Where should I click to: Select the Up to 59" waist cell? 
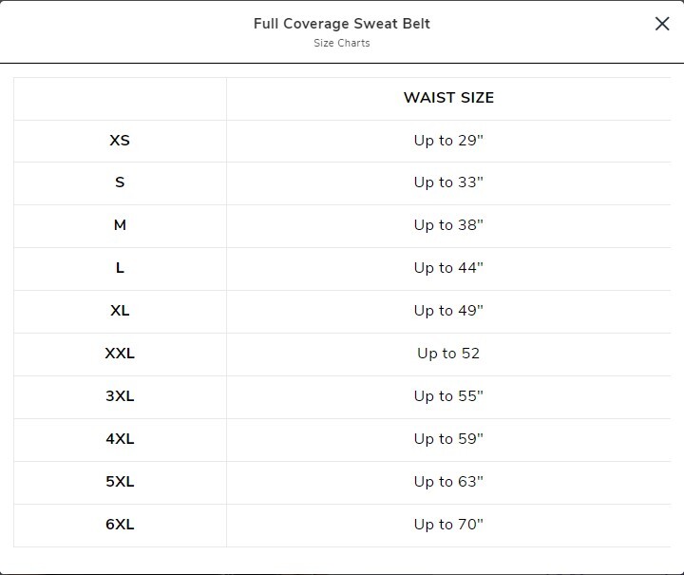click(448, 439)
